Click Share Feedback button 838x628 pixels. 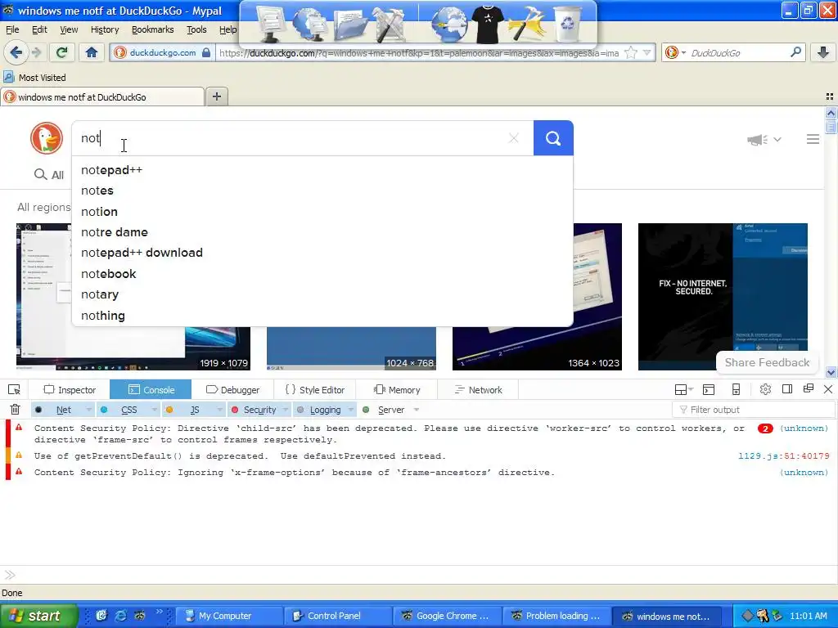click(x=767, y=362)
